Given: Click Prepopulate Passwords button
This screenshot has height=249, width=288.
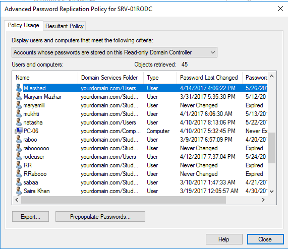Looking at the screenshot, I should (x=100, y=217).
